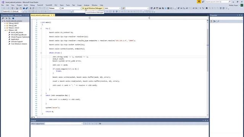Open the File menu
This screenshot has height=137, width=244.
(2, 5)
